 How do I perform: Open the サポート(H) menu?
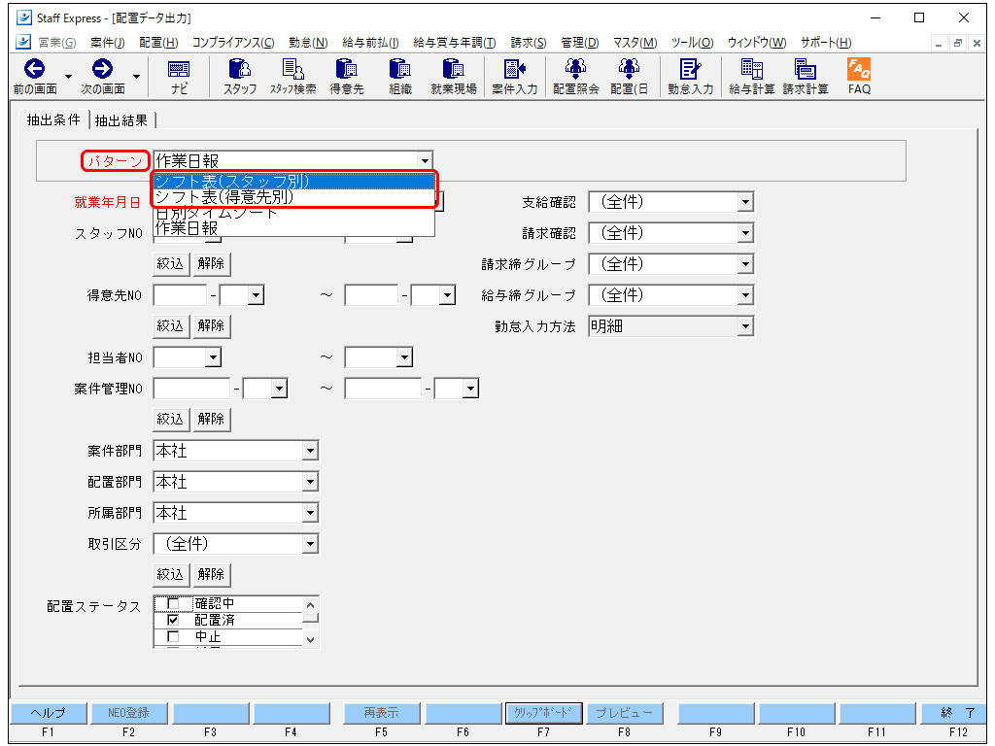tap(826, 43)
